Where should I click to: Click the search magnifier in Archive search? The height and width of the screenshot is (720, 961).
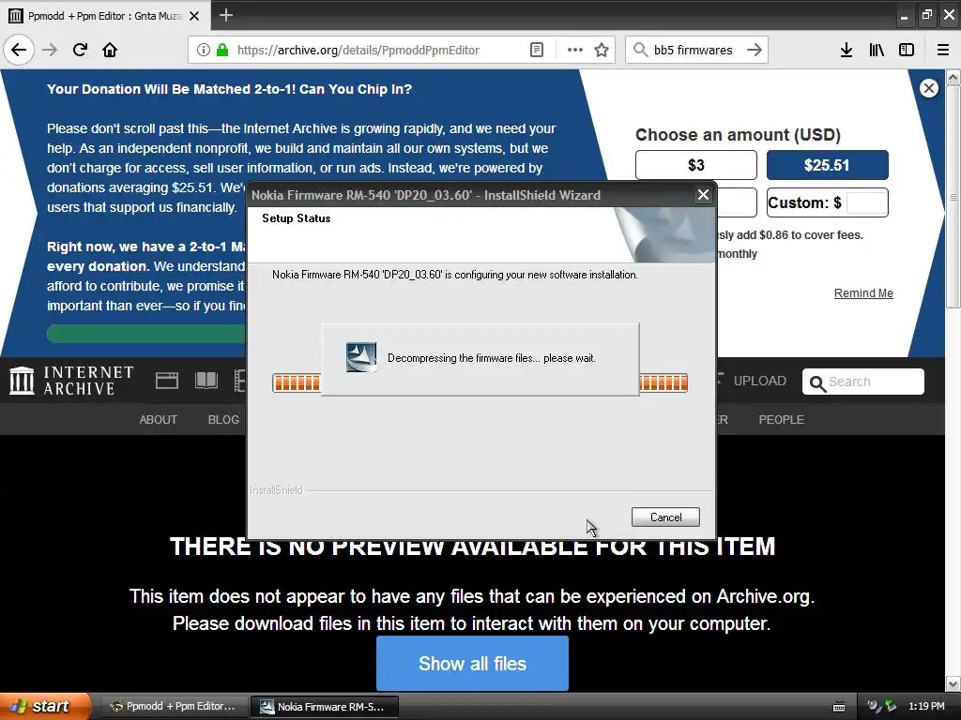(x=817, y=383)
